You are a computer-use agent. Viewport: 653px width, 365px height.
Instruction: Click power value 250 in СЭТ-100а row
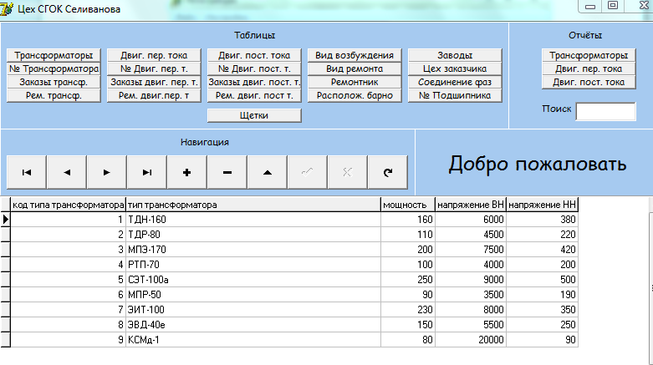tap(408, 279)
